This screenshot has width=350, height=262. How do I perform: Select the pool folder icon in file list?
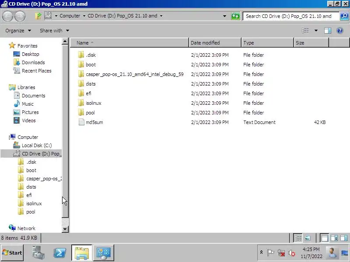click(81, 113)
